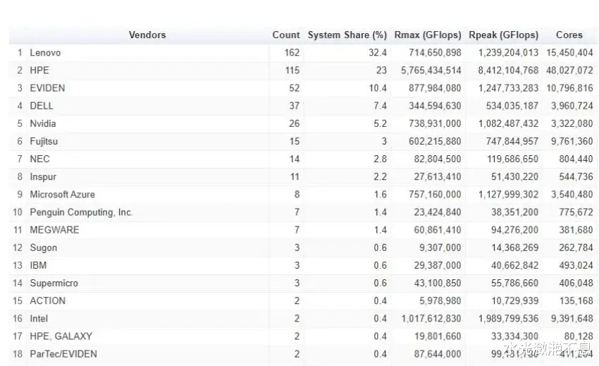Select the IBM vendor name

[38, 265]
